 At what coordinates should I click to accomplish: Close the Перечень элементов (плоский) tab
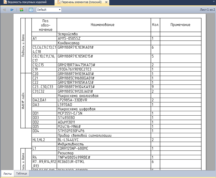pos(106,2)
